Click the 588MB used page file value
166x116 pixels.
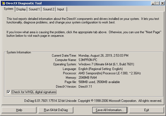pyautogui.click(x=99, y=82)
